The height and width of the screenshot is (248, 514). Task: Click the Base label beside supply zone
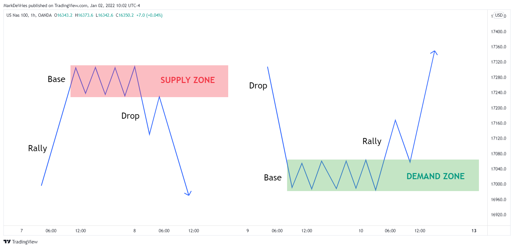click(x=56, y=79)
